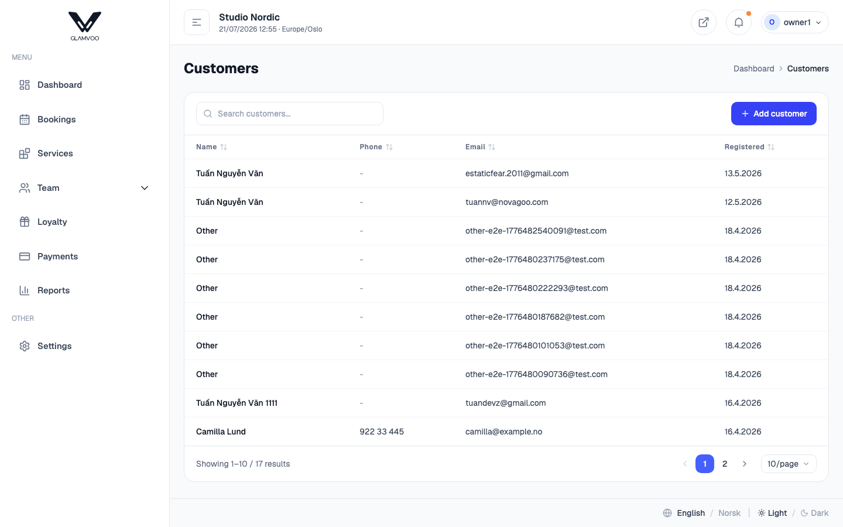Click the owner1 avatar circle
The width and height of the screenshot is (843, 527).
(772, 22)
